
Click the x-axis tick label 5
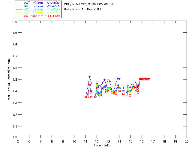[x=18, y=141]
